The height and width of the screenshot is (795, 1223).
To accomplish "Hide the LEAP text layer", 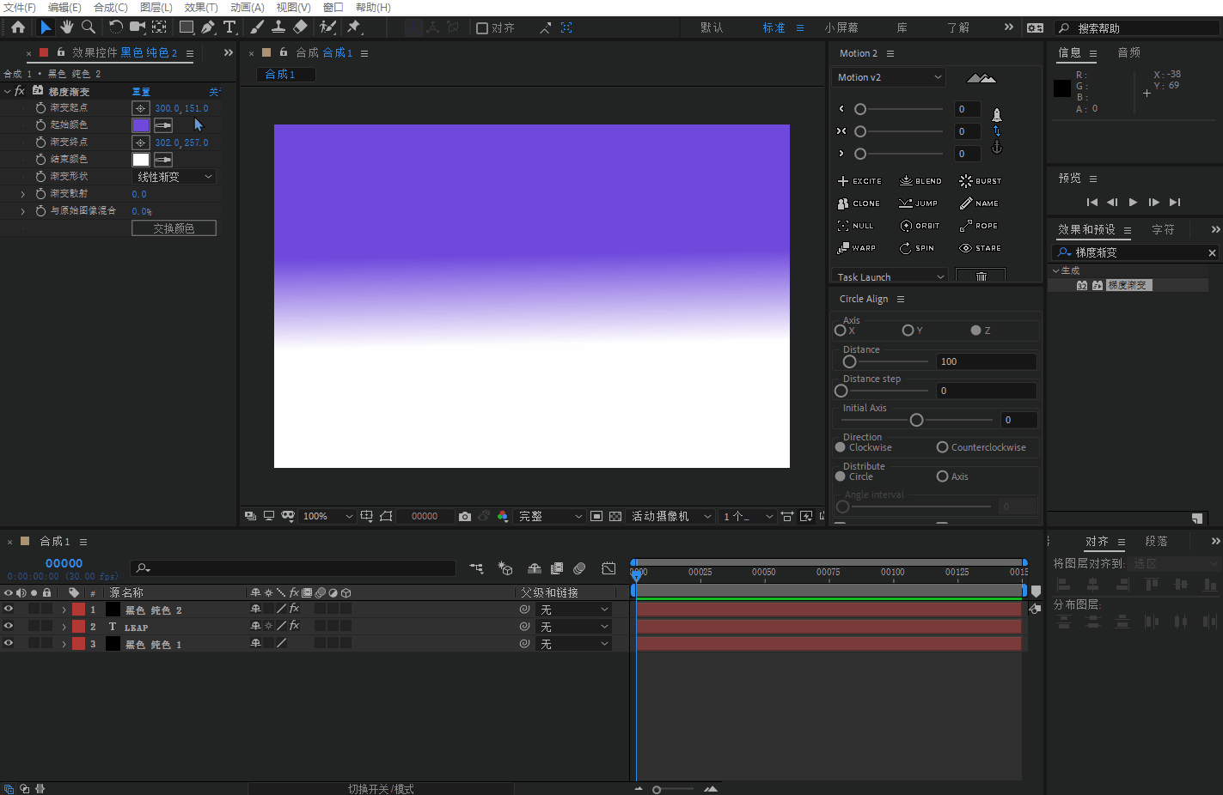I will click(x=9, y=627).
